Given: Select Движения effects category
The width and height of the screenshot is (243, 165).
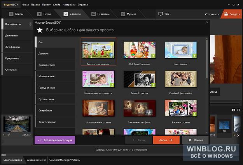Looking at the screenshot, I should [17, 35].
